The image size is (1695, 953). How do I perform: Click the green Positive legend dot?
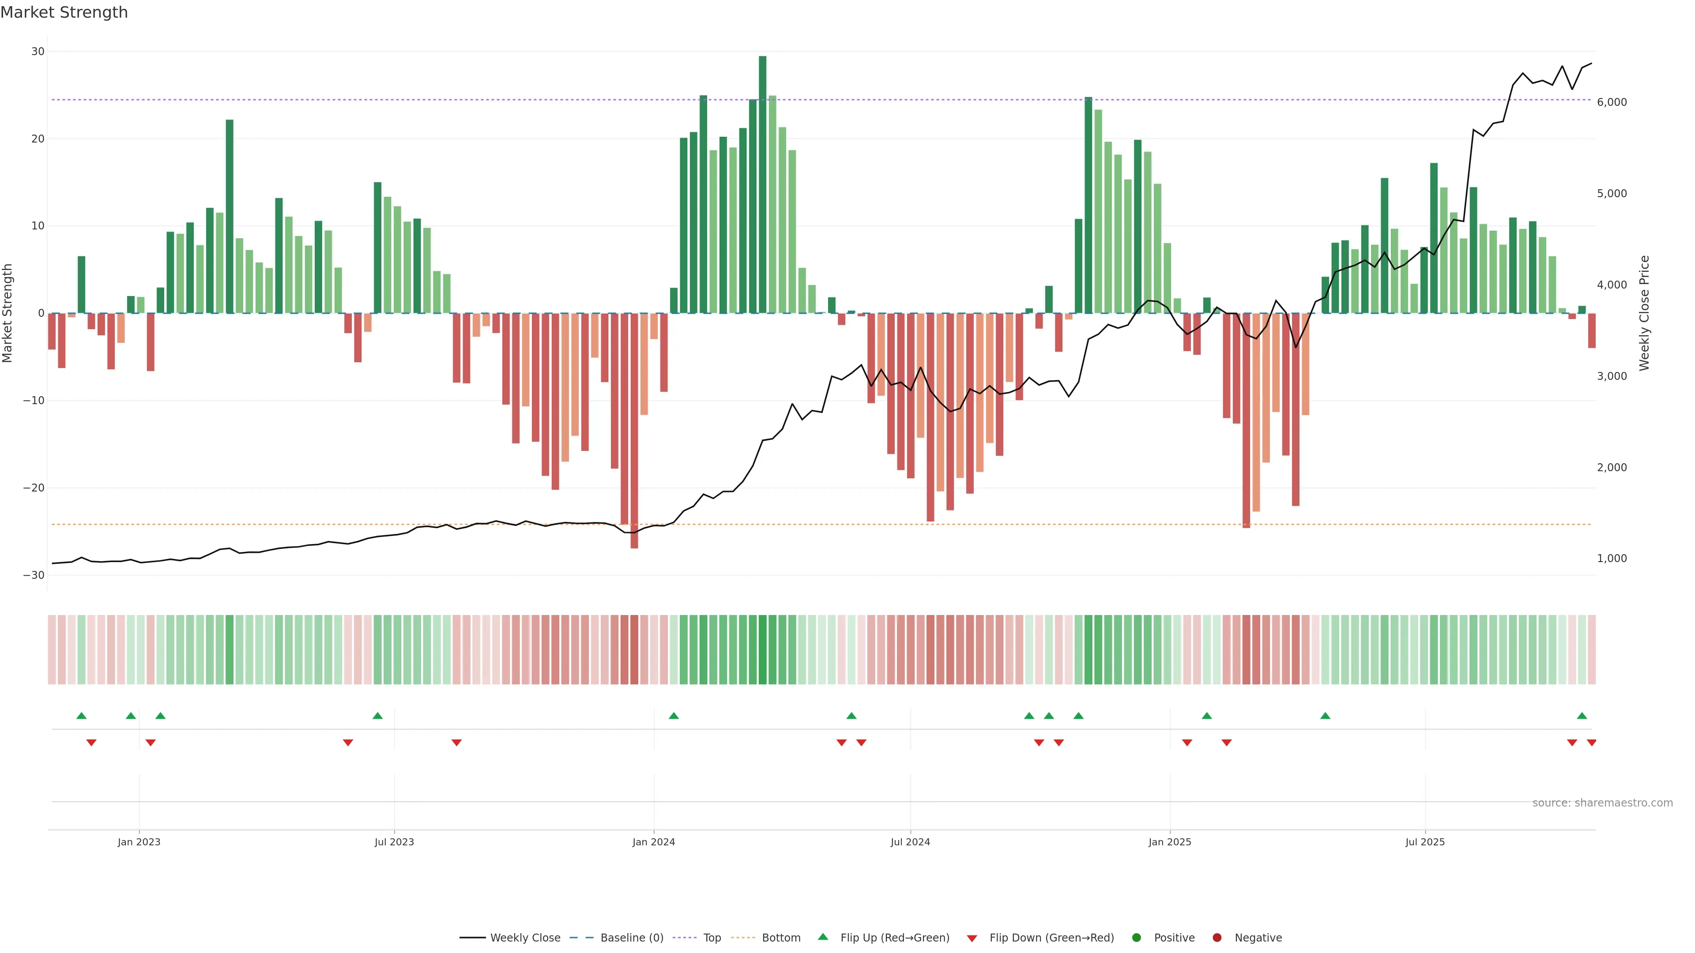coord(1136,937)
